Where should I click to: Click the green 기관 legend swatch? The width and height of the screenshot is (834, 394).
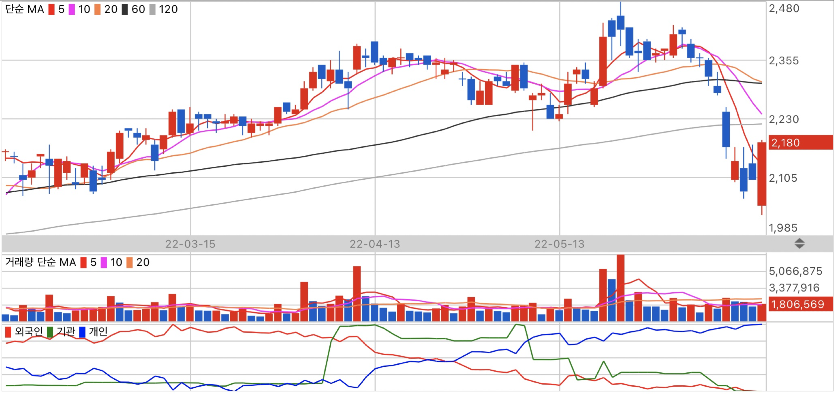tap(50, 332)
